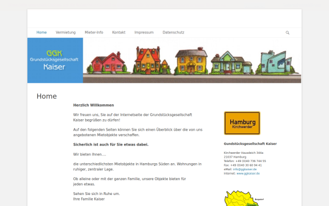Go to the Home menu item
This screenshot has width=329, height=206.
point(42,32)
